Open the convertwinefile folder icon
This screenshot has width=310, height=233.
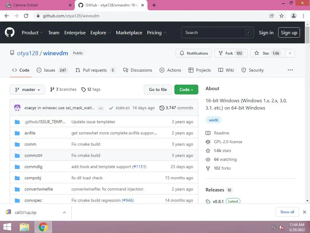(17, 189)
